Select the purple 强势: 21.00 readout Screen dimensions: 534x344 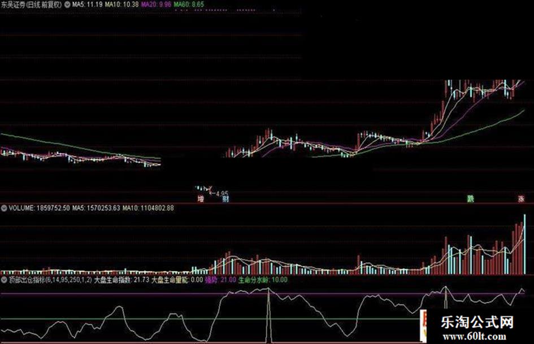click(220, 280)
